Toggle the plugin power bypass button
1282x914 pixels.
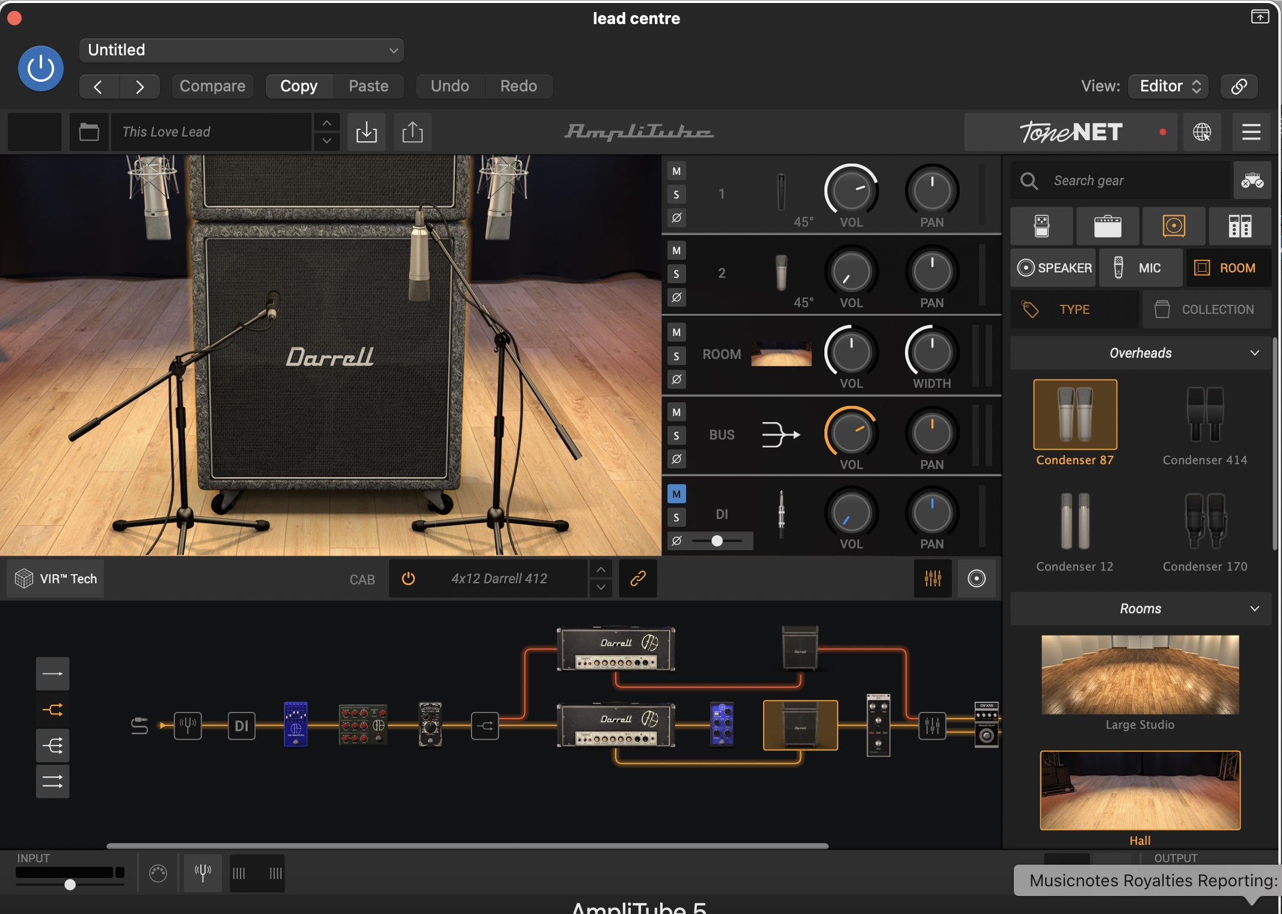click(x=41, y=69)
